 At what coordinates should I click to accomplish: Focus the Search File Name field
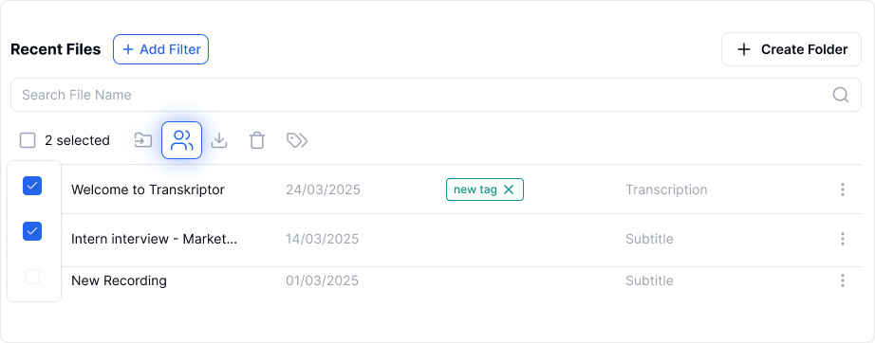click(436, 95)
